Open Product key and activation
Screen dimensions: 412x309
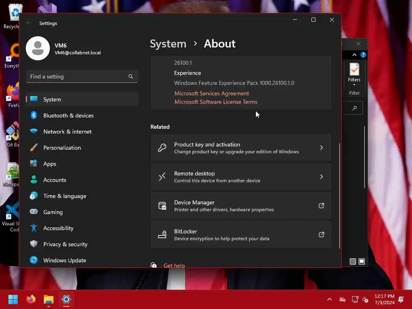click(x=241, y=148)
